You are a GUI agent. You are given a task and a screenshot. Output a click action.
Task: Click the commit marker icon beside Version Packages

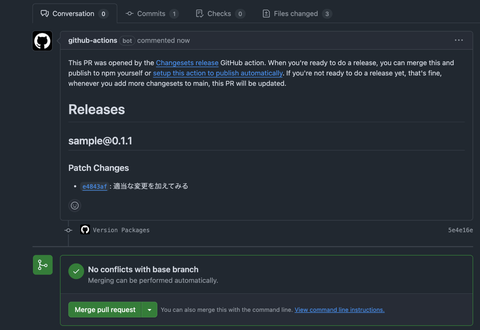pyautogui.click(x=69, y=230)
